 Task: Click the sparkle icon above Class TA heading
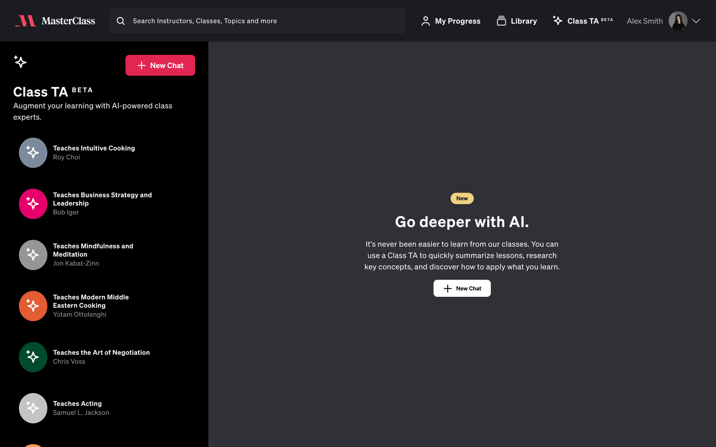[20, 62]
